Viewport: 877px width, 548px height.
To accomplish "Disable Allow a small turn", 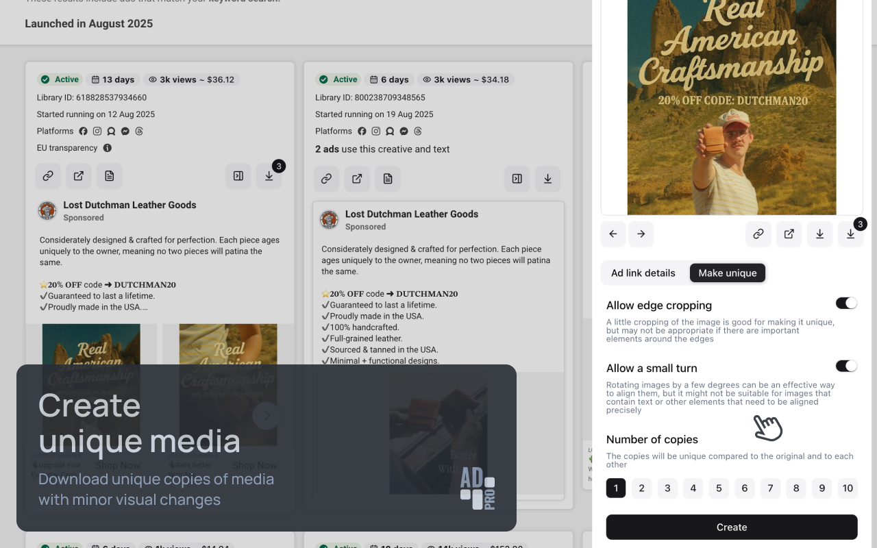I will [x=846, y=365].
